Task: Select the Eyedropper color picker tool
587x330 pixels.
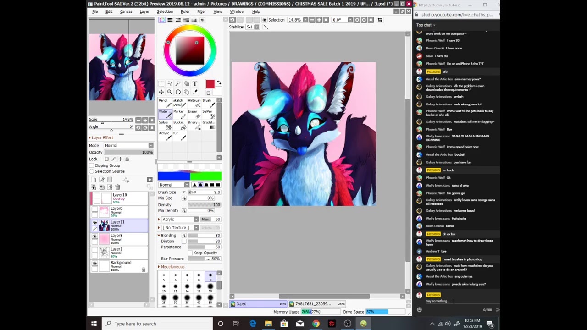Action: (x=195, y=92)
